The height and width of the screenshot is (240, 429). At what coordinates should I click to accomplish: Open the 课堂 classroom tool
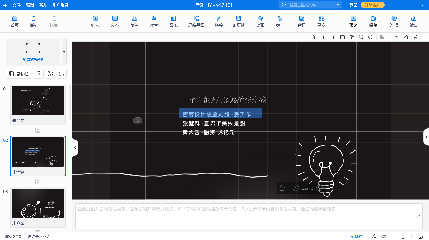[x=154, y=21]
